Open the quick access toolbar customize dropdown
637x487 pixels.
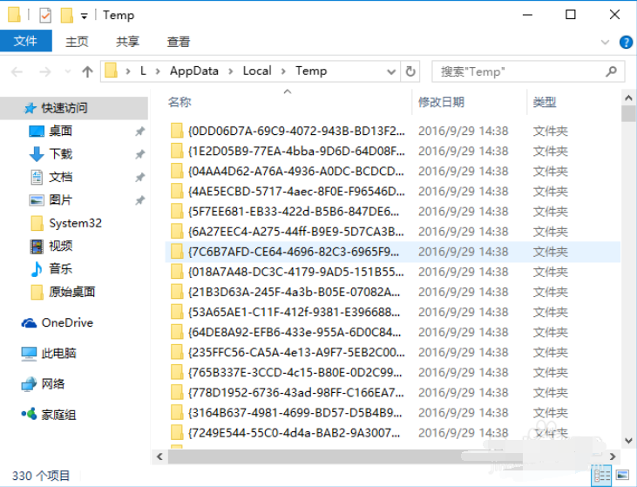85,17
